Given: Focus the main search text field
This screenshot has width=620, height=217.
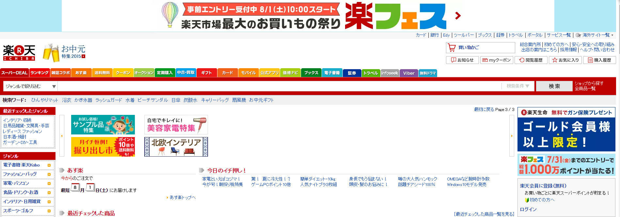Looking at the screenshot, I should click(279, 86).
